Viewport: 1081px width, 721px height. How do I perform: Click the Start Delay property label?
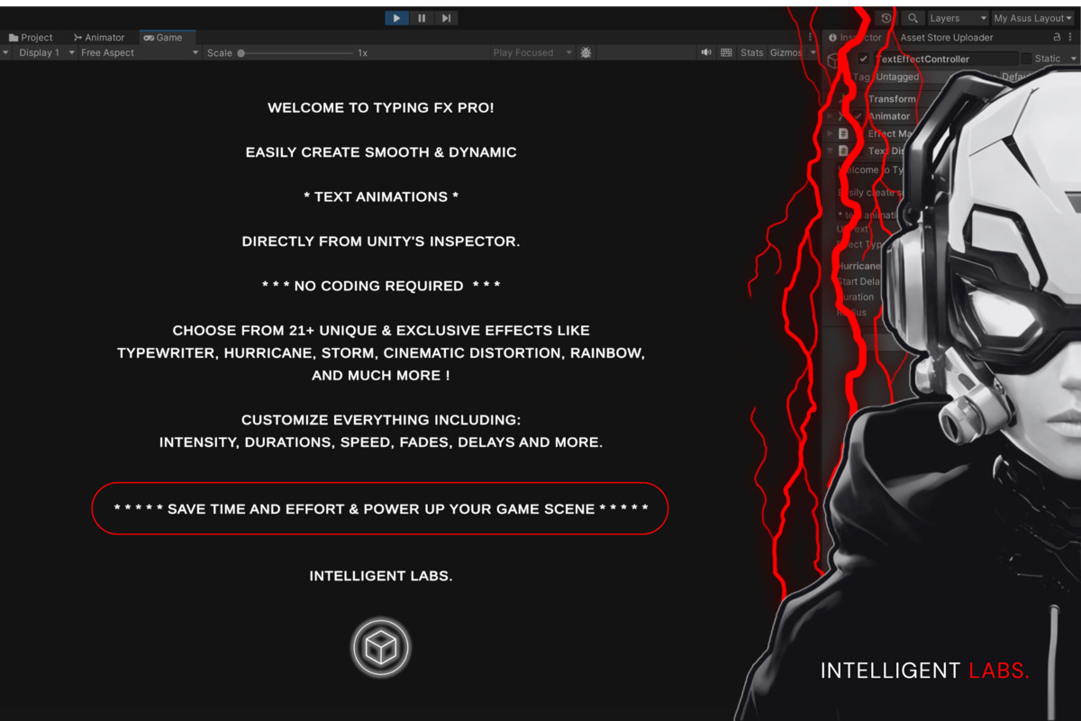pos(858,281)
